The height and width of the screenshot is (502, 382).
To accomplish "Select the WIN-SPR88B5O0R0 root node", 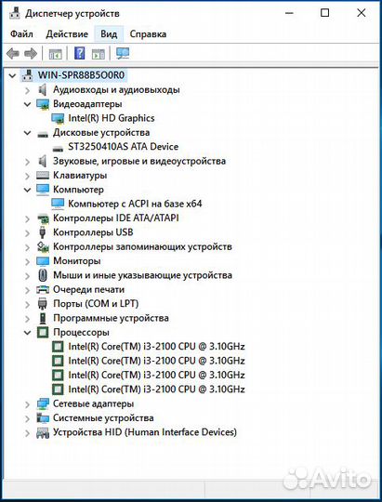I will tap(82, 75).
